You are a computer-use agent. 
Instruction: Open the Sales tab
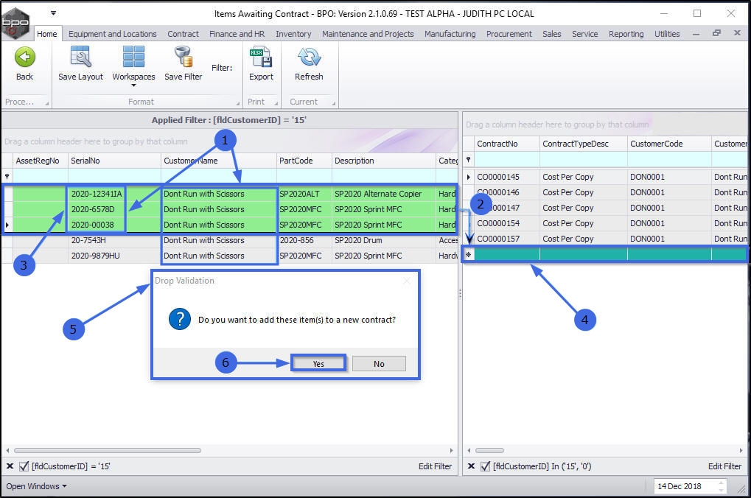pos(552,34)
